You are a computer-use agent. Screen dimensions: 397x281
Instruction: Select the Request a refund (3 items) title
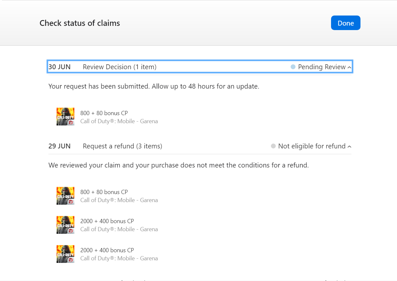[x=123, y=146]
